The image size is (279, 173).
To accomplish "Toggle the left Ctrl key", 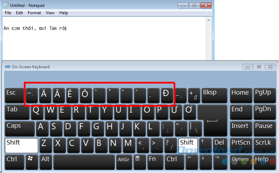I will pos(15,162).
